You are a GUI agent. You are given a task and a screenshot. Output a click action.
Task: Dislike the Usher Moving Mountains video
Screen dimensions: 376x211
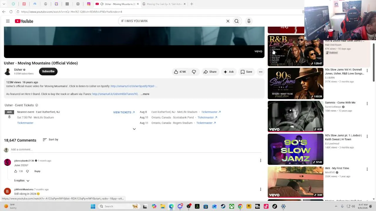[194, 72]
